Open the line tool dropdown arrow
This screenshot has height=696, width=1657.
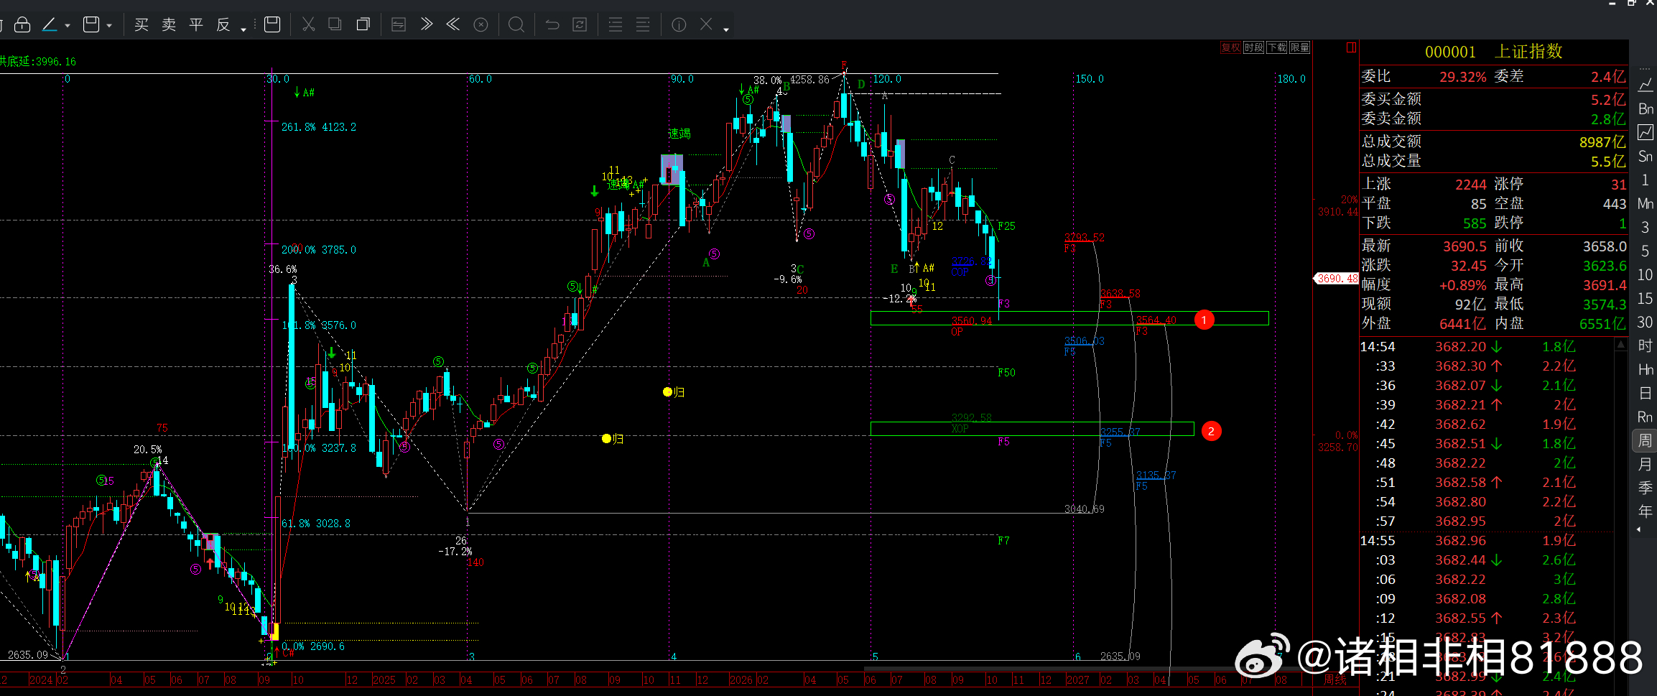pyautogui.click(x=68, y=26)
